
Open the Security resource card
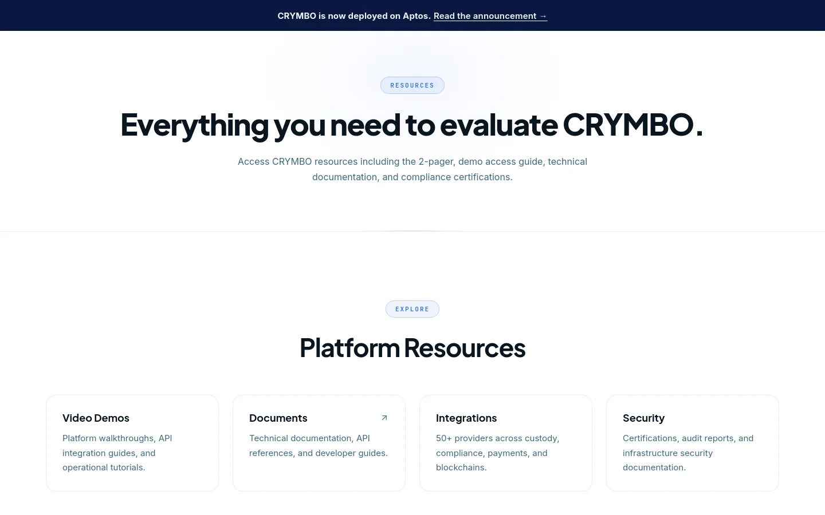(x=693, y=443)
